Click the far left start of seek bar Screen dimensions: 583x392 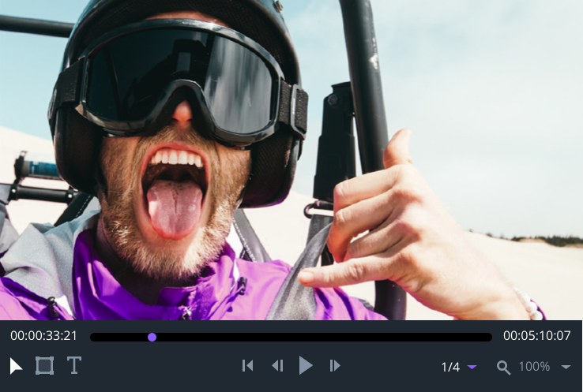tap(93, 337)
